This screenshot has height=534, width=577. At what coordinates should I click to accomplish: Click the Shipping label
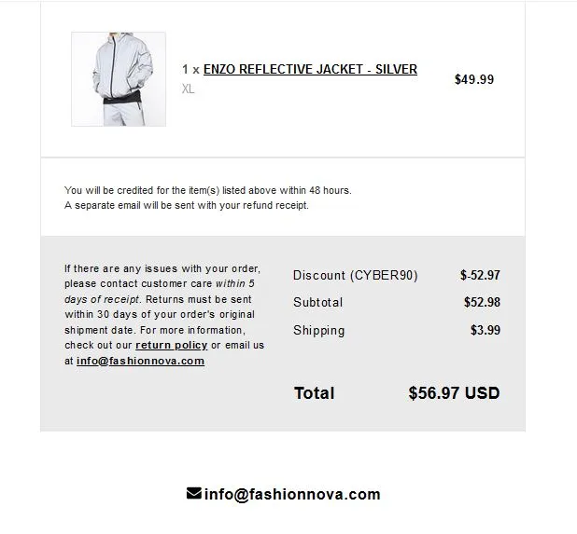pyautogui.click(x=319, y=330)
